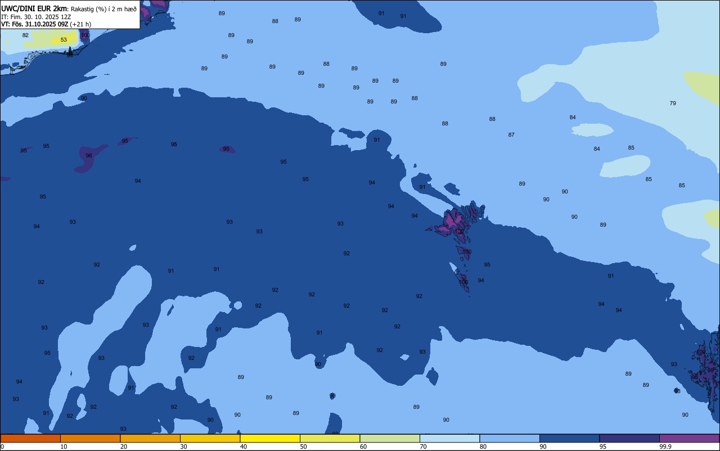Viewport: 720px width, 451px height.
Task: Click the 'IT: Fim. 30. 10. 2025 12Z' line
Action: (36, 17)
